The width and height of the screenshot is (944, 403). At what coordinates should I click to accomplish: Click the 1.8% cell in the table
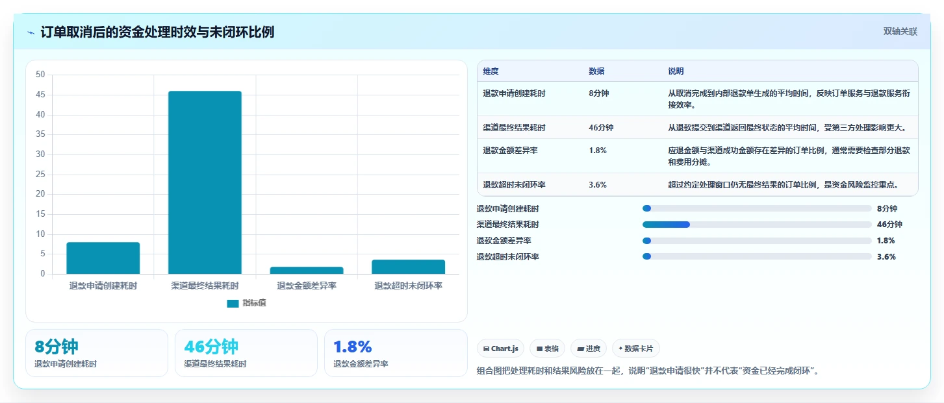(598, 151)
